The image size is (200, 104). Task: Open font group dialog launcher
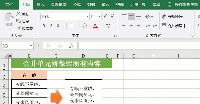115,36
